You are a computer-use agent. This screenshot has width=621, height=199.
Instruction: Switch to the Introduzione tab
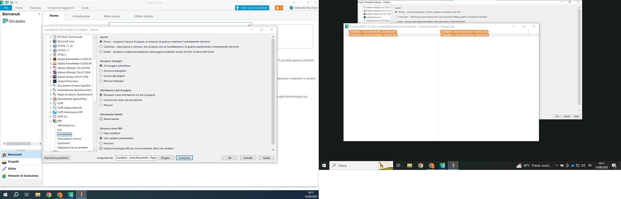point(81,16)
